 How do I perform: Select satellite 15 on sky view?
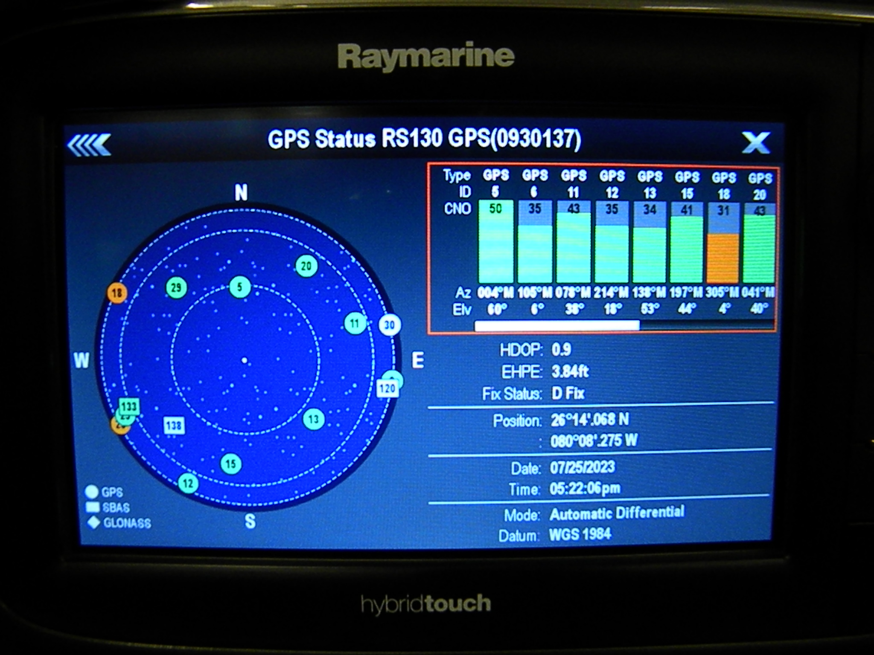[x=231, y=464]
